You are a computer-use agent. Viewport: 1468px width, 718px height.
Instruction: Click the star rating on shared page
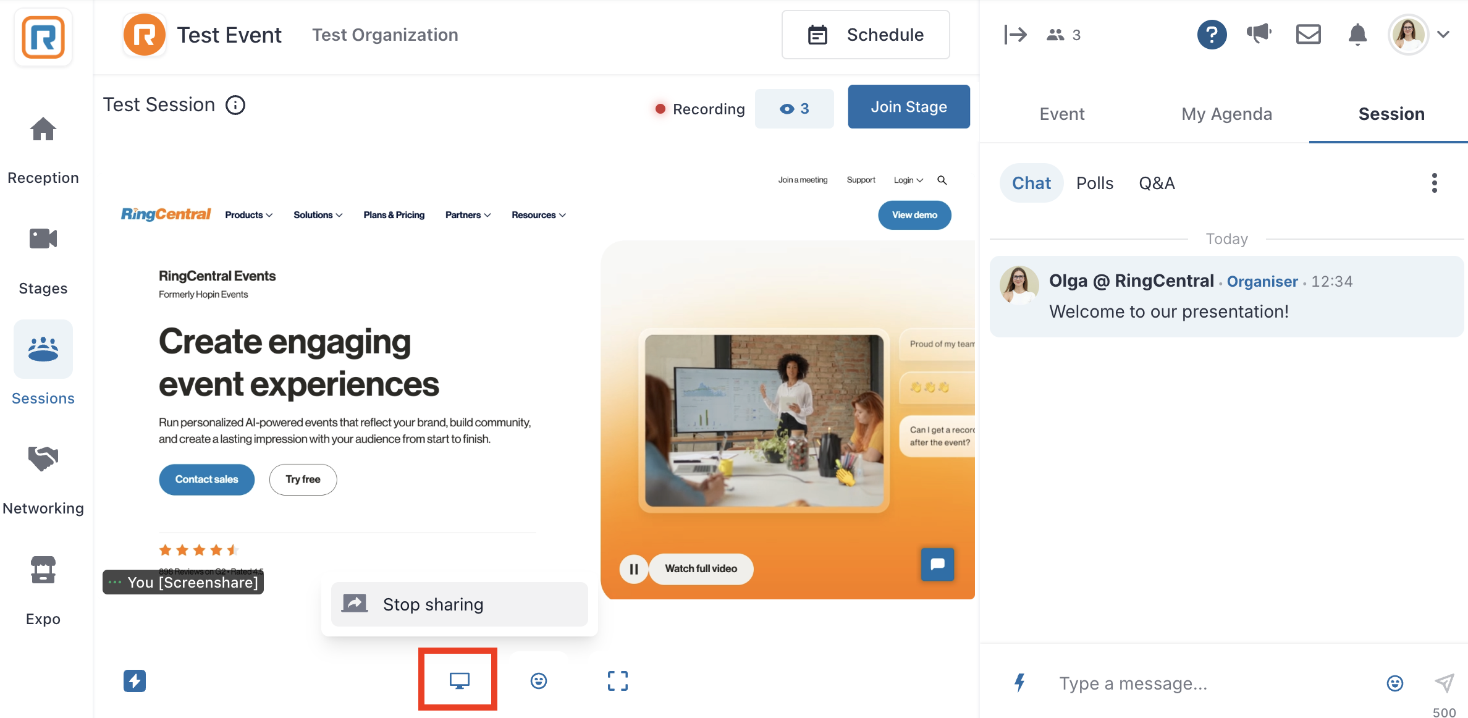(x=198, y=550)
